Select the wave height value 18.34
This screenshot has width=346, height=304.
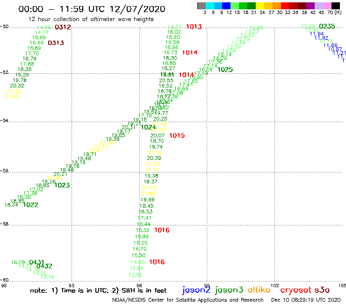(11, 205)
